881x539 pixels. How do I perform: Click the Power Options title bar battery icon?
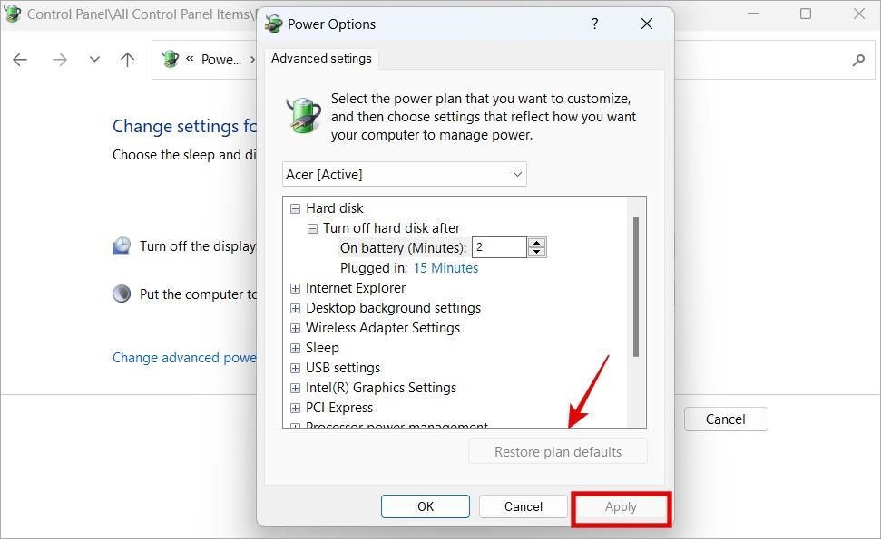tap(274, 24)
